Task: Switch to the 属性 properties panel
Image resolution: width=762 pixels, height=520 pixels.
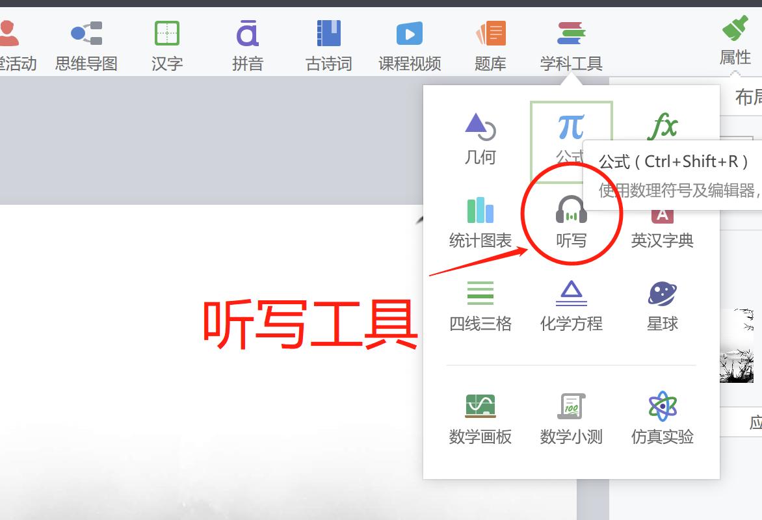Action: 735,42
